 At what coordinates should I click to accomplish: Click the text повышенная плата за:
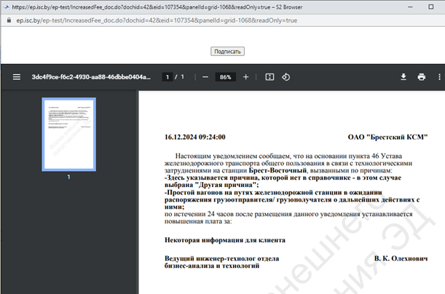pos(198,221)
